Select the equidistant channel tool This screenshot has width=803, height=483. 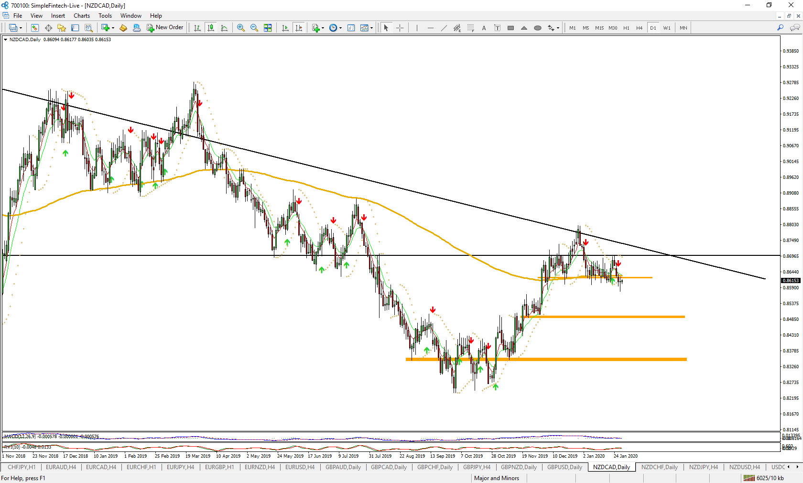click(x=457, y=28)
